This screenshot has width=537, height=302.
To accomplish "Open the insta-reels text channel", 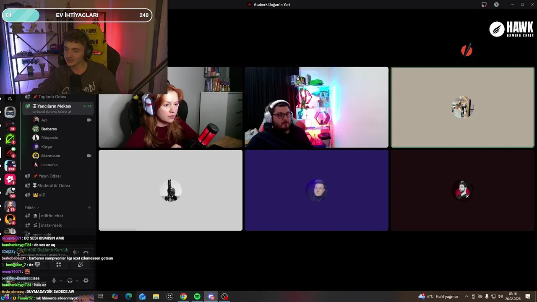I will click(x=58, y=225).
